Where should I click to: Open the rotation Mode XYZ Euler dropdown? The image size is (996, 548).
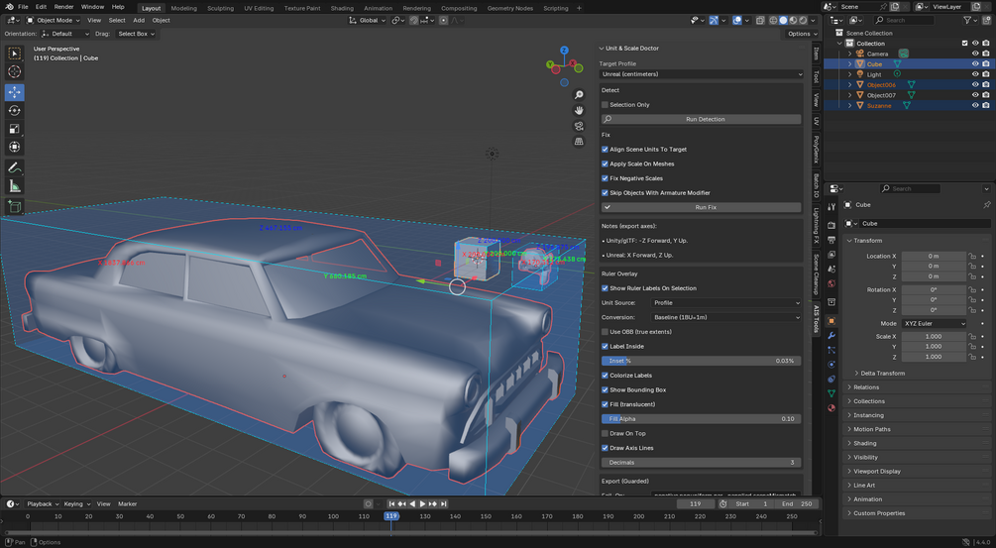[934, 323]
